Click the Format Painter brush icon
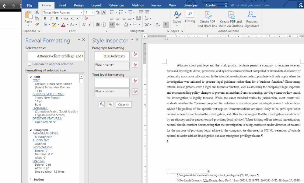 (37, 24)
